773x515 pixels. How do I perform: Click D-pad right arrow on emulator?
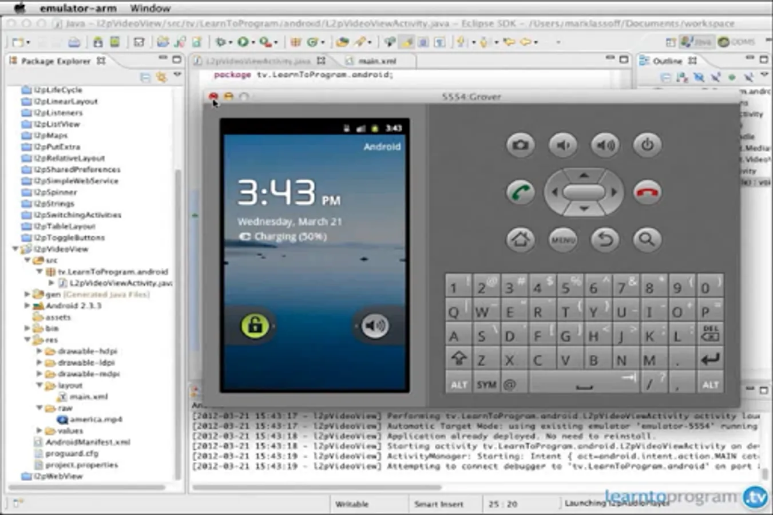click(x=615, y=192)
